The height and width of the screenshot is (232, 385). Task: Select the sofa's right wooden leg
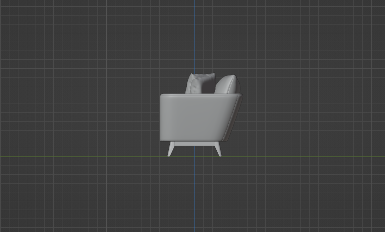pyautogui.click(x=218, y=149)
